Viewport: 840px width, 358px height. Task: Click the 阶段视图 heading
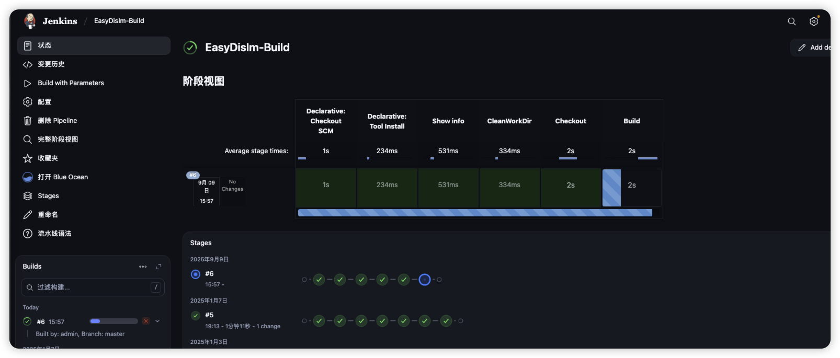click(203, 81)
